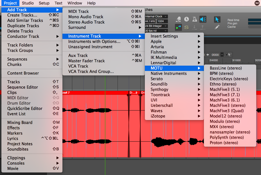Image resolution: width=261 pixels, height=175 pixels.
Task: Open the Soundbites window
Action: [x=32, y=149]
